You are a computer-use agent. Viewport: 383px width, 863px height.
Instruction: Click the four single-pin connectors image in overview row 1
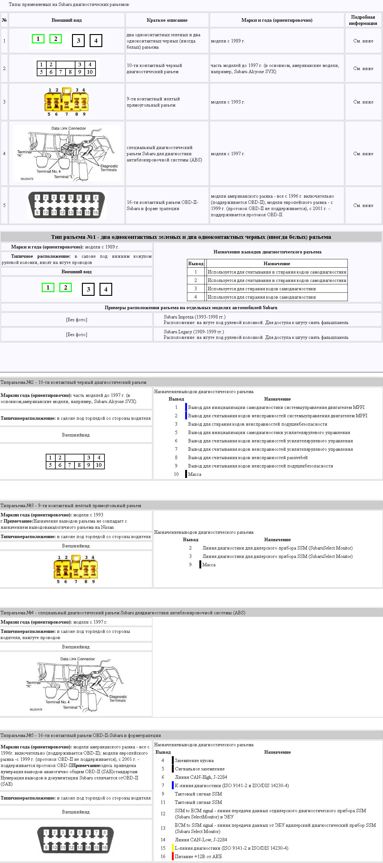(x=67, y=41)
